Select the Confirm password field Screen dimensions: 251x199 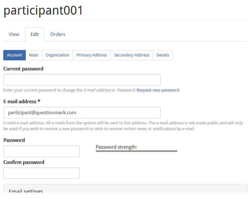(41, 173)
